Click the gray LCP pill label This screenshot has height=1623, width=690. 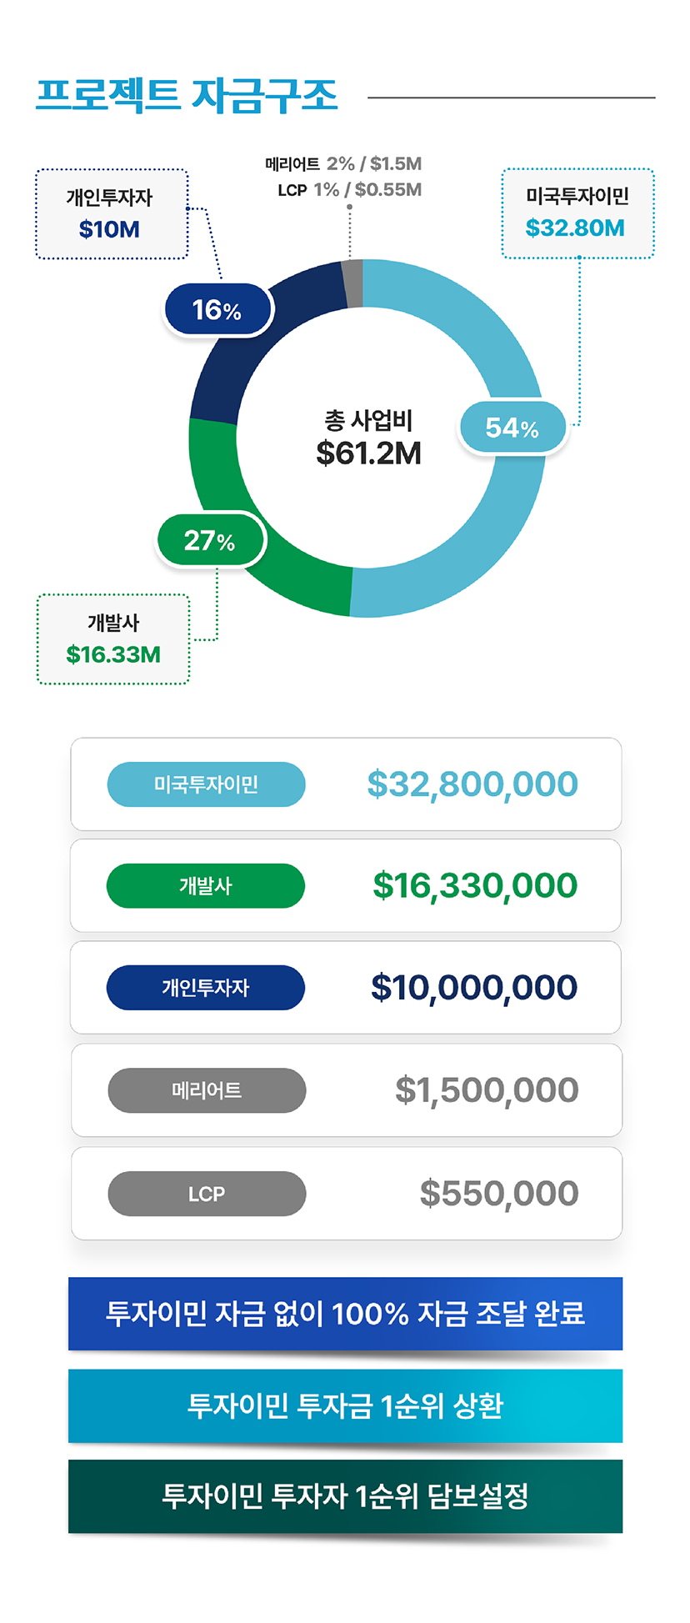coord(207,1194)
